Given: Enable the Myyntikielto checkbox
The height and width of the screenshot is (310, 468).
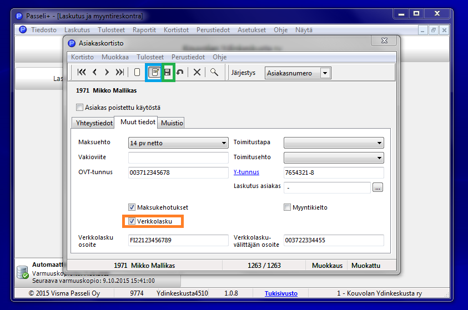Looking at the screenshot, I should 287,207.
